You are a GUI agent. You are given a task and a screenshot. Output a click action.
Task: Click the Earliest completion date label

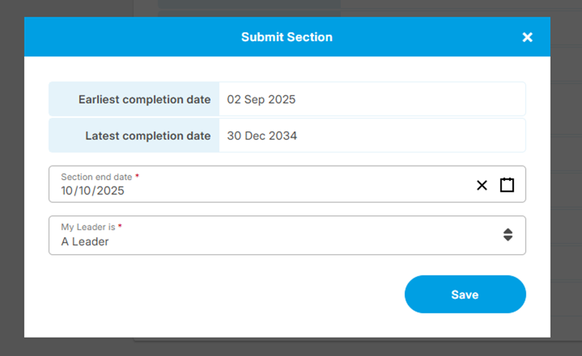pyautogui.click(x=145, y=100)
